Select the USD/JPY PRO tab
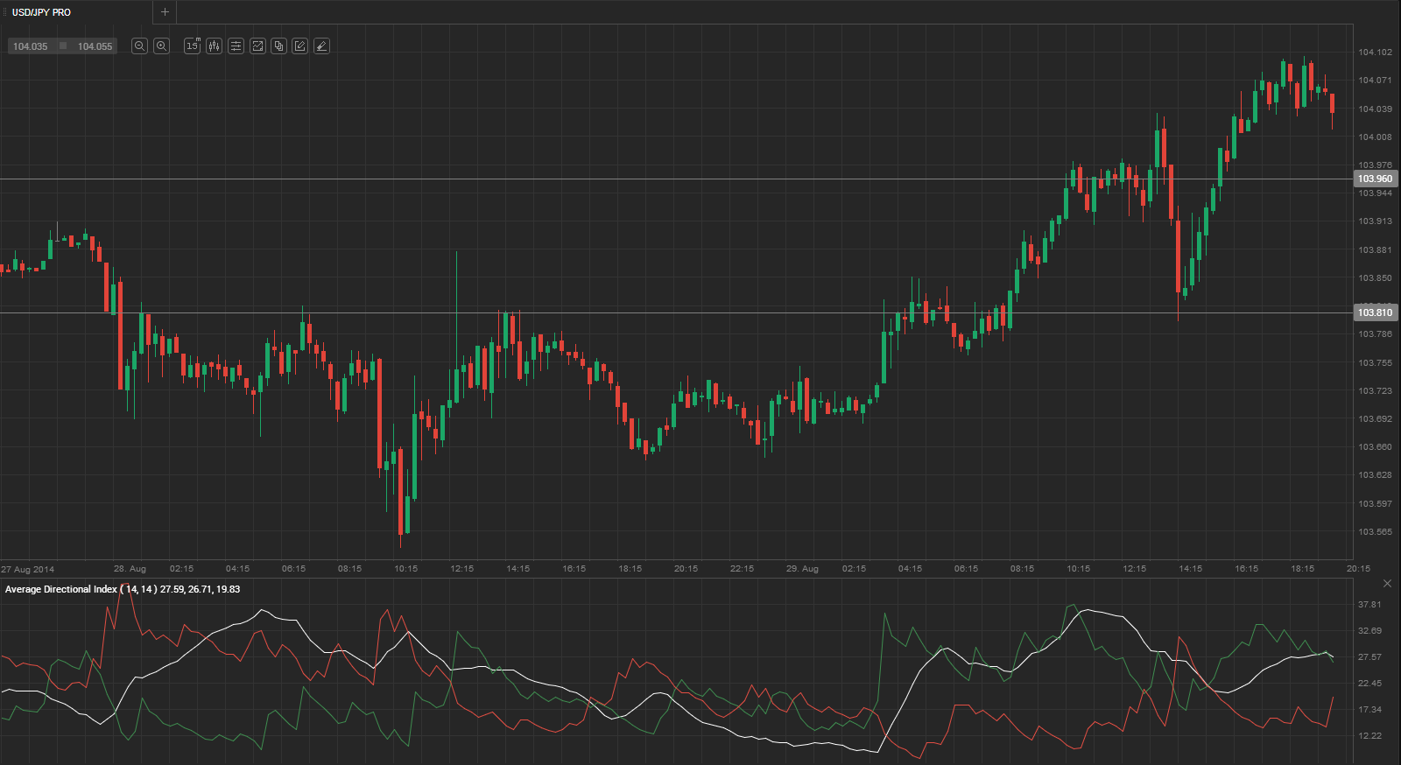Screen dimensions: 1401x765 42,12
